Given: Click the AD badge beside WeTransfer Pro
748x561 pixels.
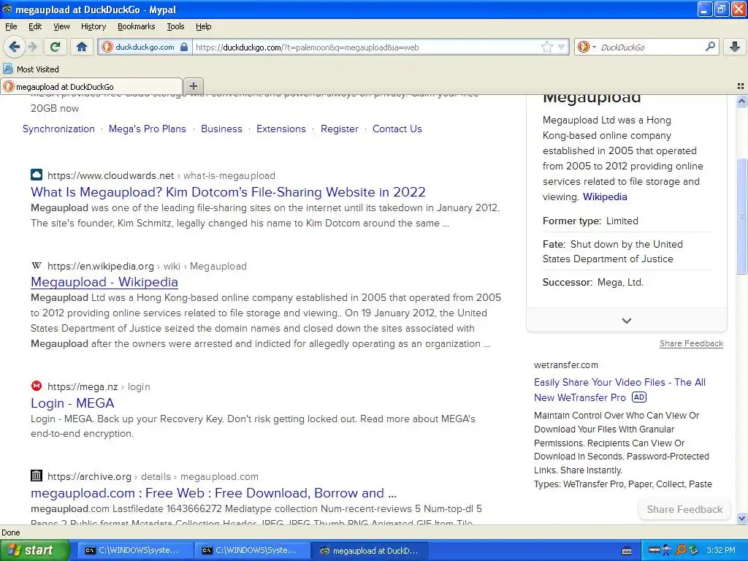Looking at the screenshot, I should [638, 397].
